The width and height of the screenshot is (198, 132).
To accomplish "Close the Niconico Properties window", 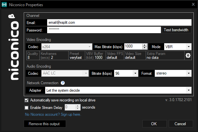I will [193, 4].
